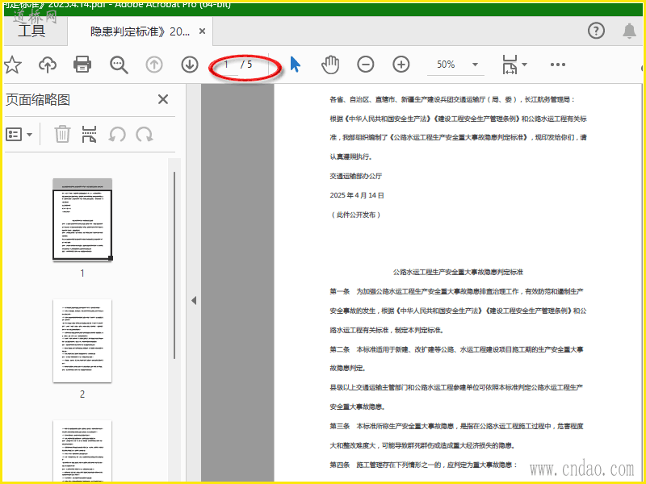Viewport: 646px width, 484px height.
Task: Zoom in with the plus button
Action: [x=401, y=65]
